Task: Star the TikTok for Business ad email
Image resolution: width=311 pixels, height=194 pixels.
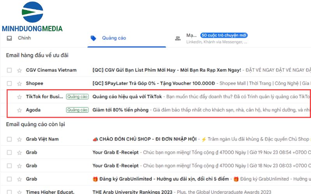Action: coord(19,97)
